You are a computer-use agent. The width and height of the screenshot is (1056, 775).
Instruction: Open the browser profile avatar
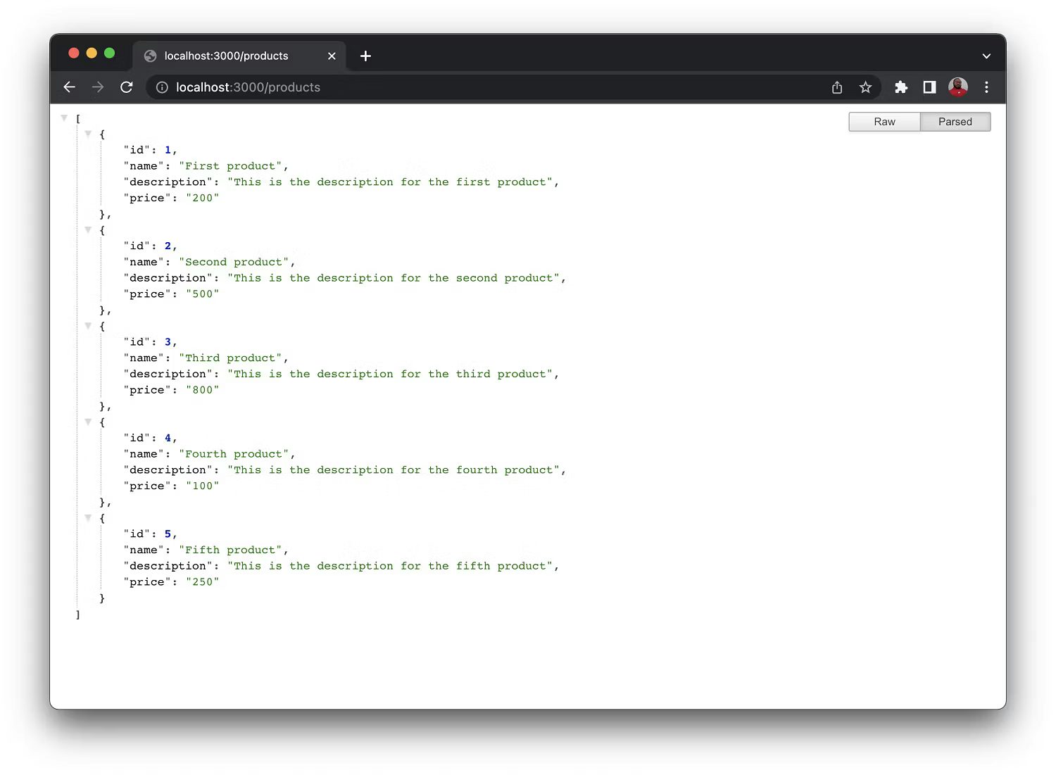coord(957,87)
